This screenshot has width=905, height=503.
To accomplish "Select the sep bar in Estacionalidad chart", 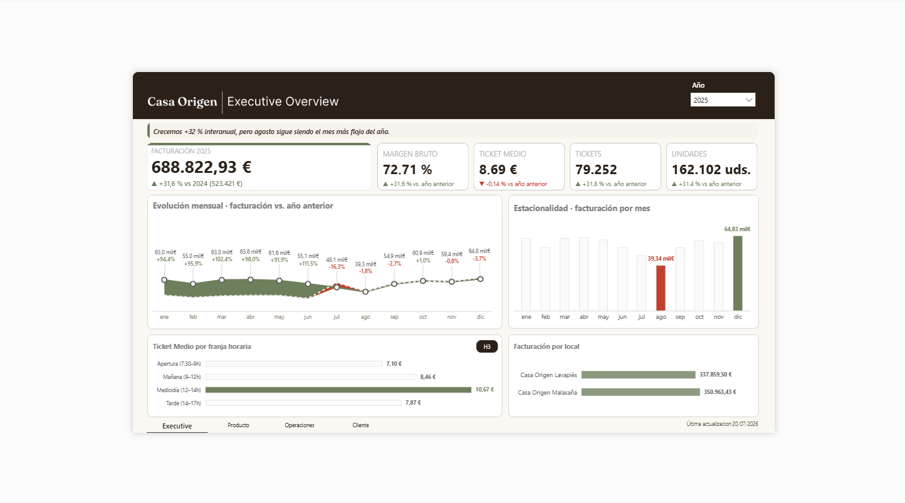I will (680, 279).
